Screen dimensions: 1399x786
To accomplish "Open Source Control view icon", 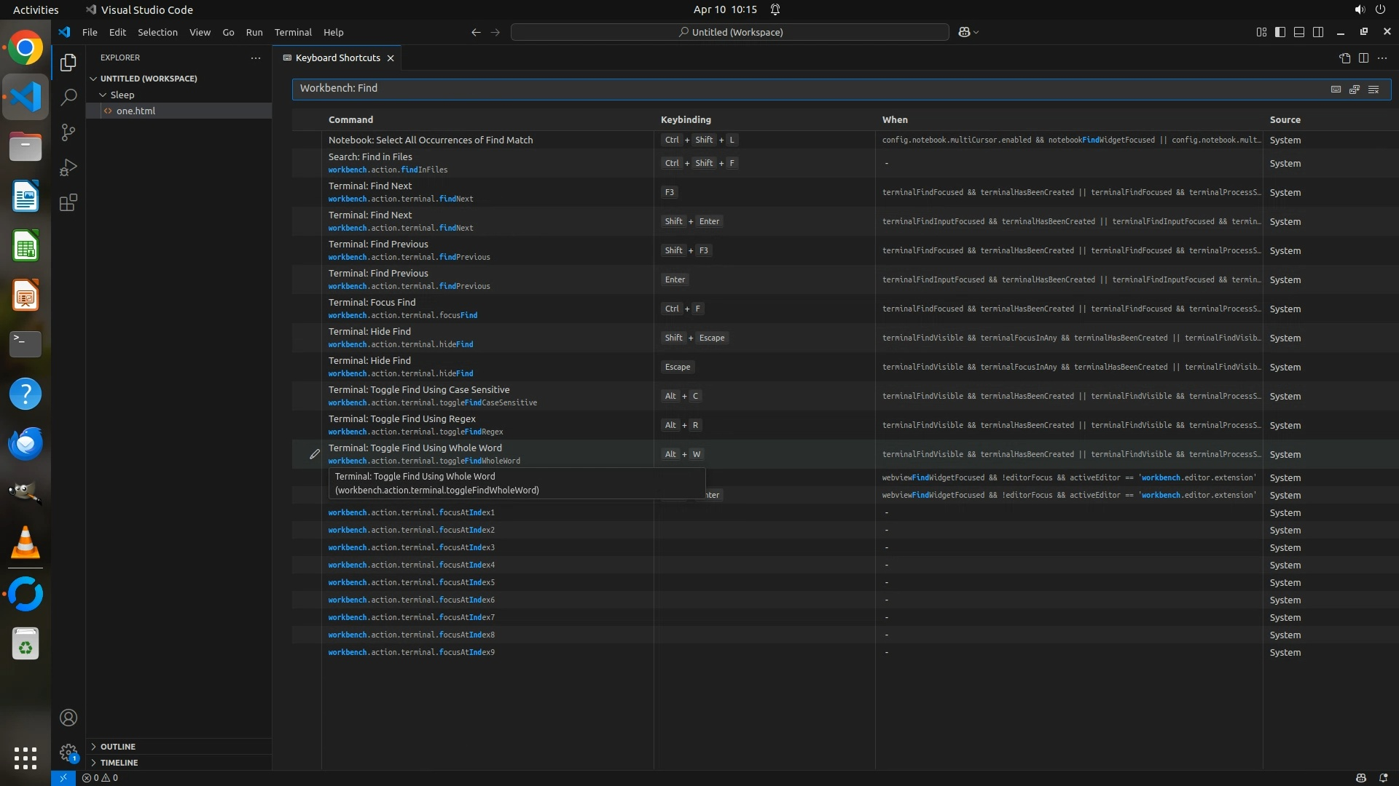I will tap(68, 132).
